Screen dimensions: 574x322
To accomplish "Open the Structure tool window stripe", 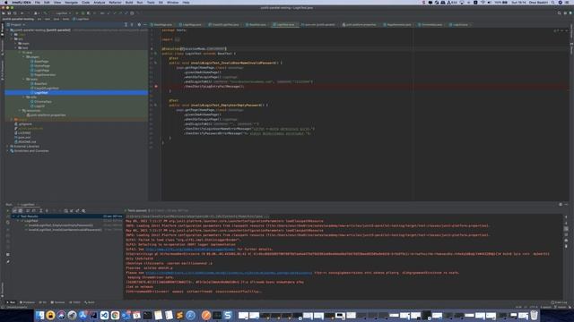I will [2, 47].
